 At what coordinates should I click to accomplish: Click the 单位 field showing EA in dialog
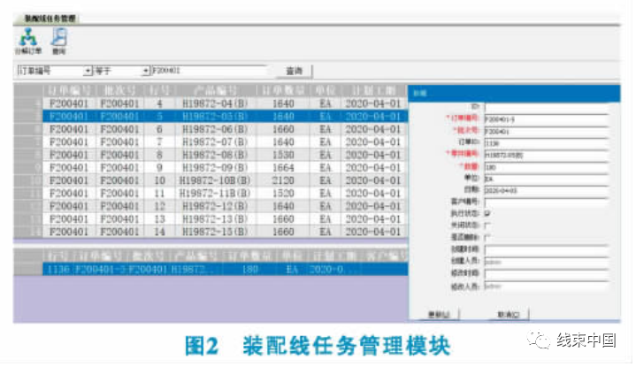(x=547, y=179)
